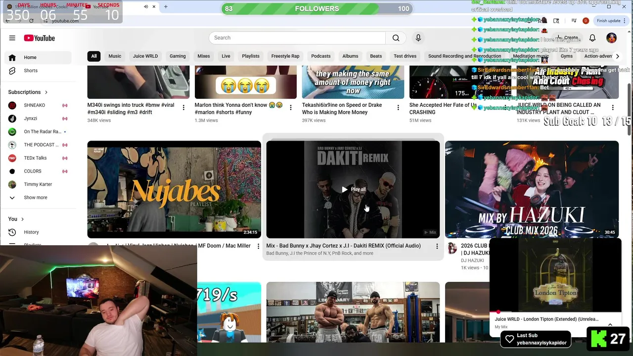The image size is (633, 356).
Task: Open the M340i swings into truck title
Action: coord(131,109)
